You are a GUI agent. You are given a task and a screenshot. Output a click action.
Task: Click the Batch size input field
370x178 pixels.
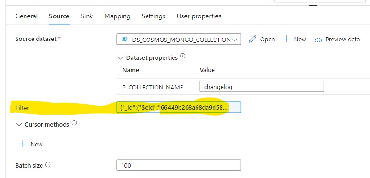179,165
